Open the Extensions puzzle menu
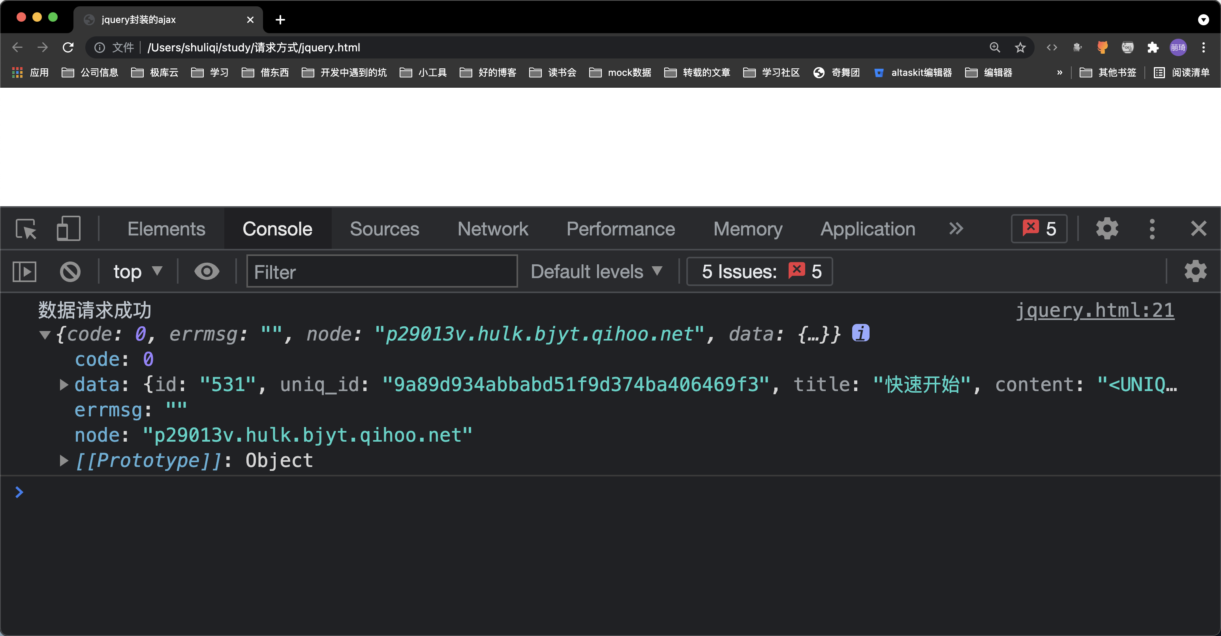 1153,47
